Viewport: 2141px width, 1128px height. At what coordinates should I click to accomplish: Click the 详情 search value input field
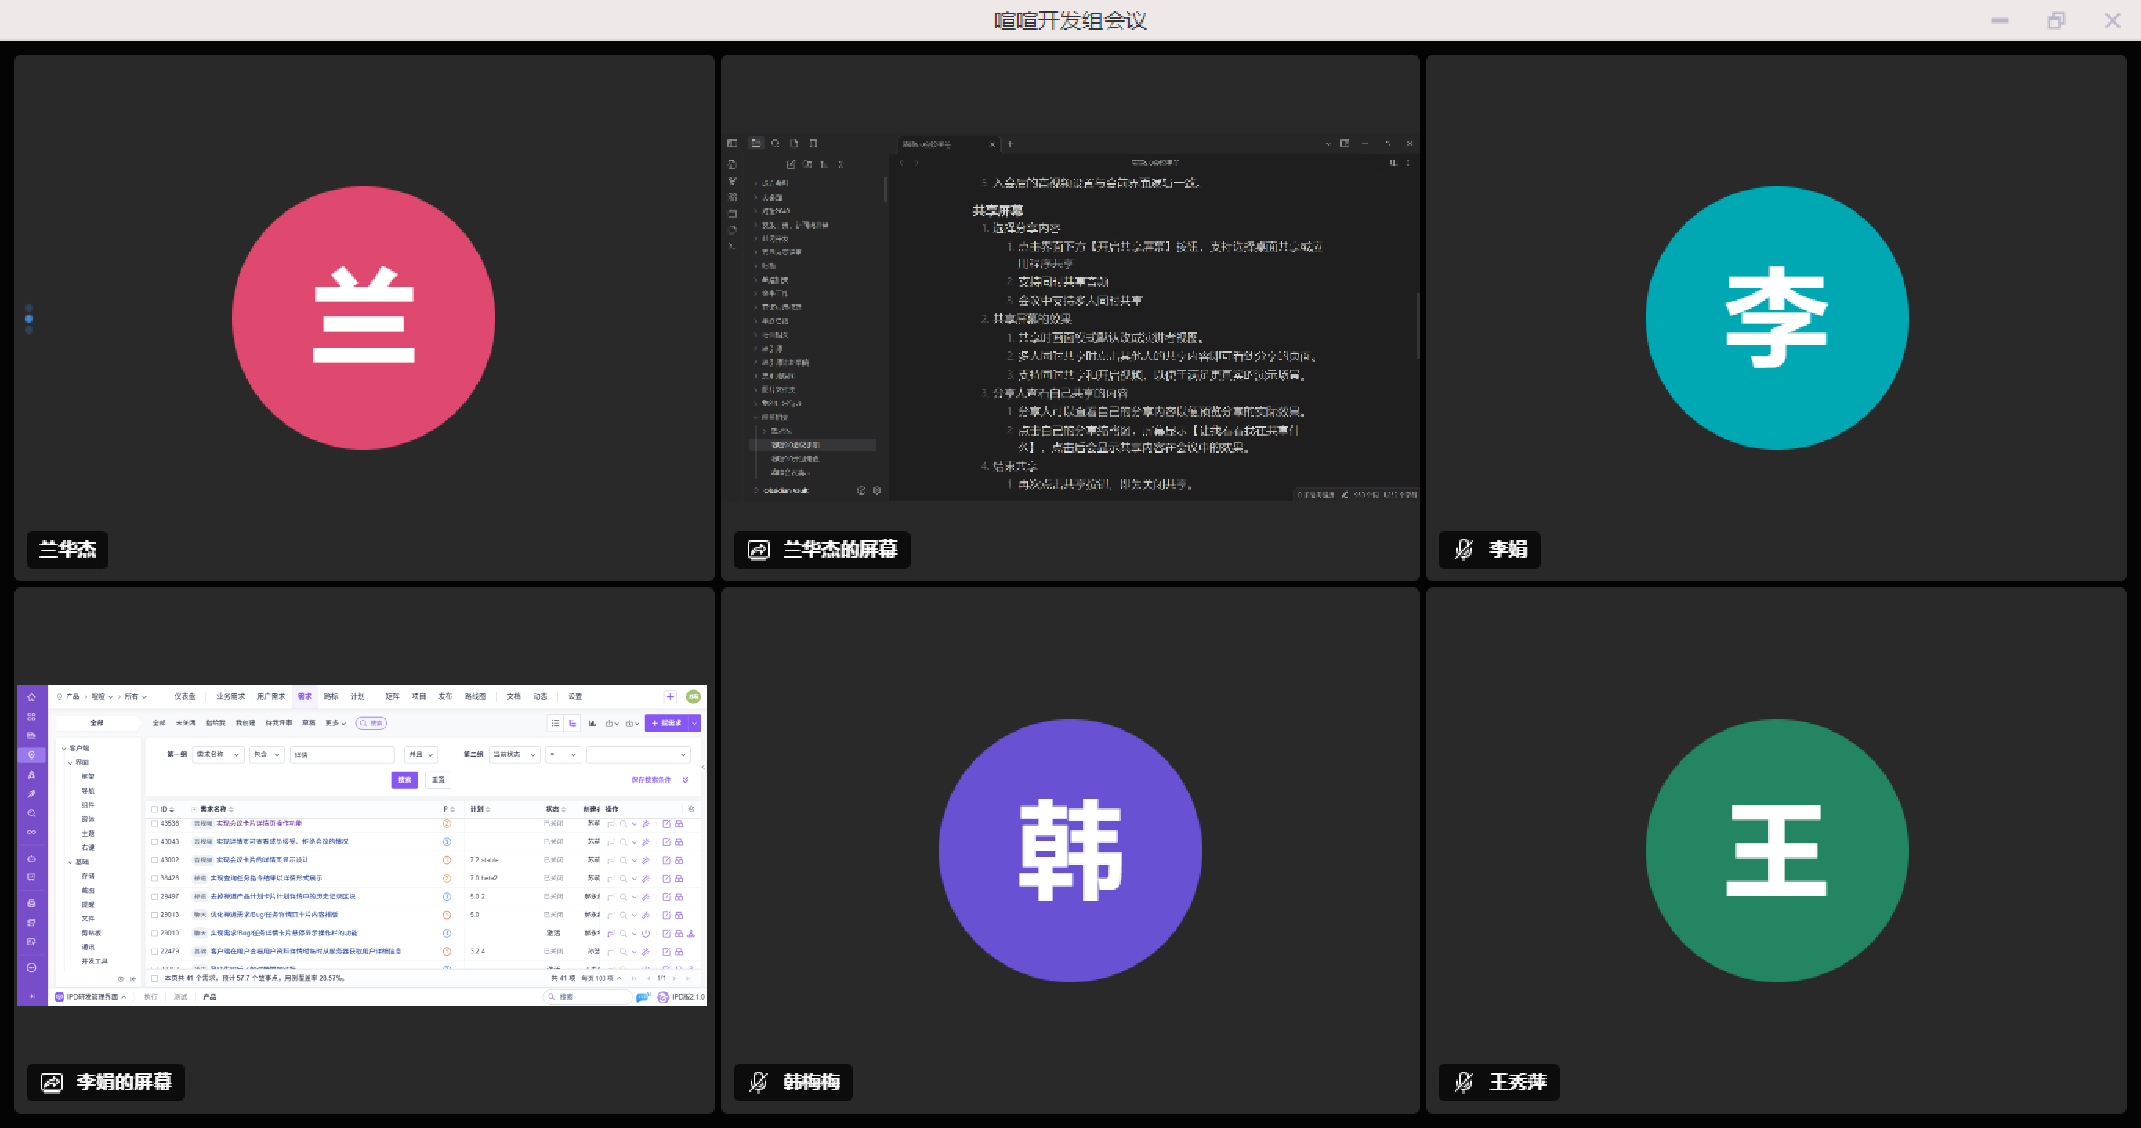point(342,754)
